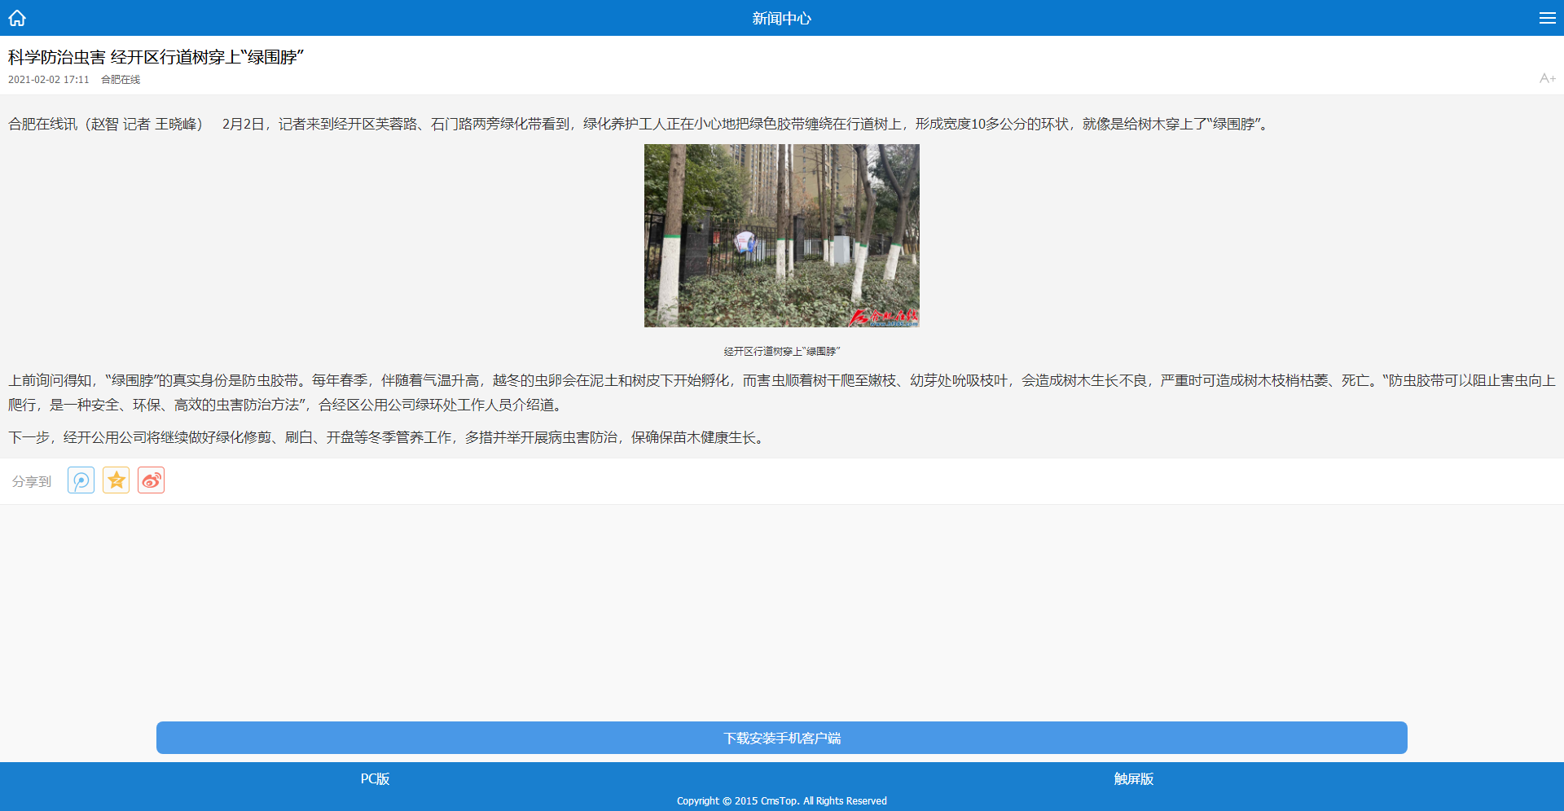Viewport: 1564px width, 811px height.
Task: Increase font size with A+ icon
Action: click(x=1547, y=78)
